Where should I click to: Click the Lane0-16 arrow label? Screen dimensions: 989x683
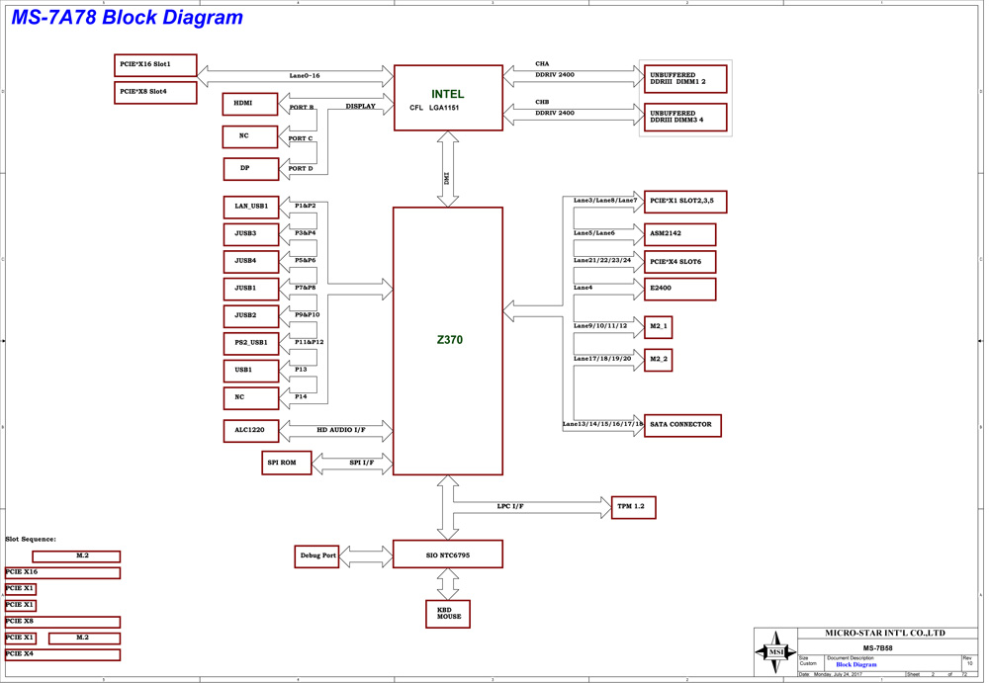click(x=305, y=76)
